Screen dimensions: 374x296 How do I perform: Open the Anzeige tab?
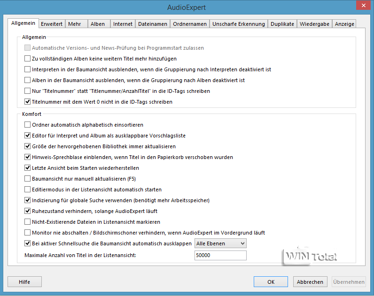(344, 24)
